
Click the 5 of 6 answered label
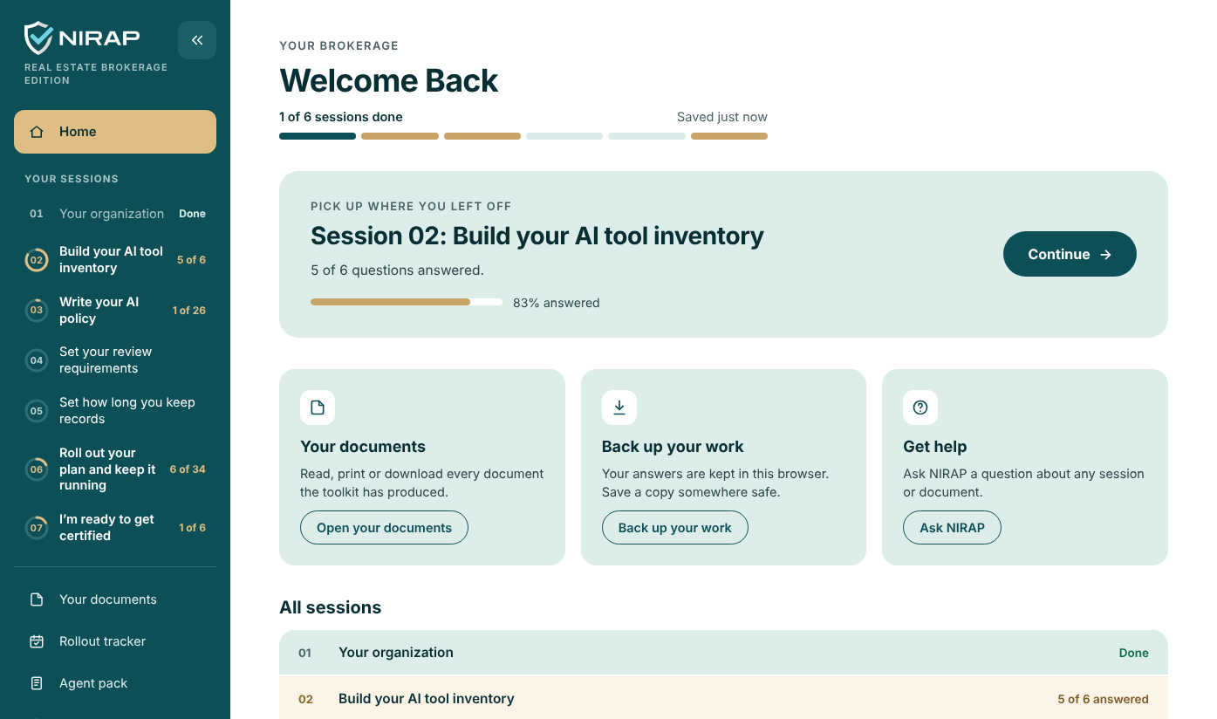(1103, 699)
